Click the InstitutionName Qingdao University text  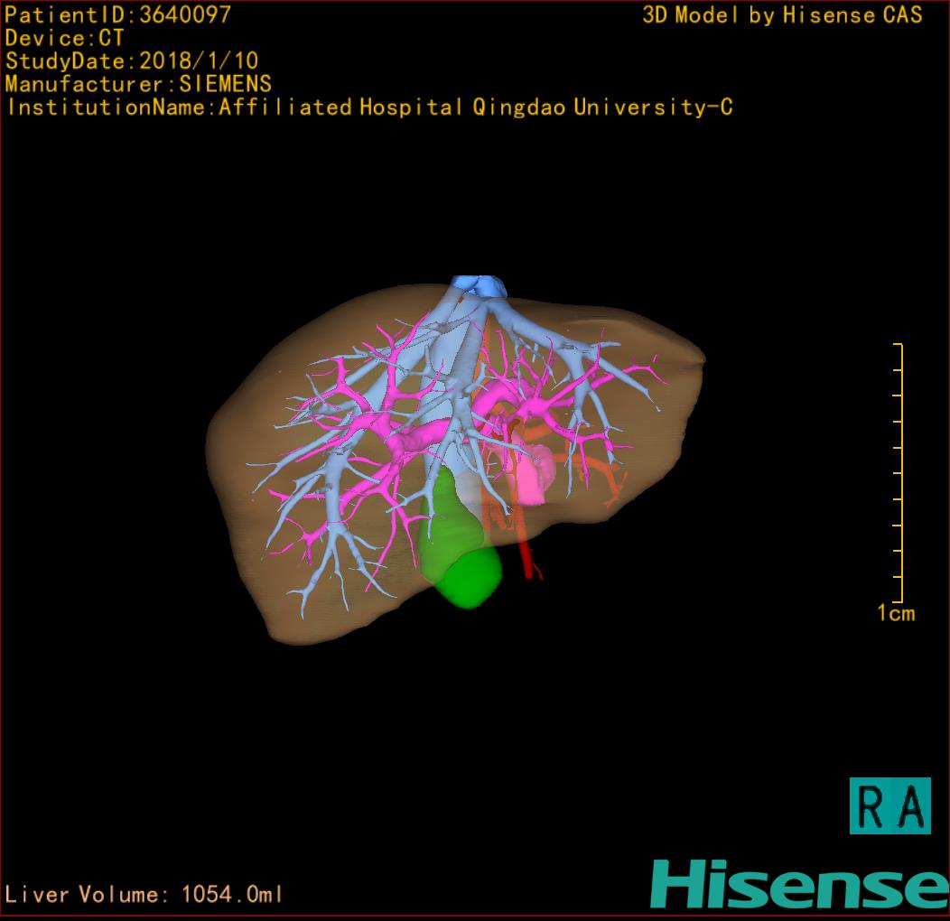click(x=368, y=107)
